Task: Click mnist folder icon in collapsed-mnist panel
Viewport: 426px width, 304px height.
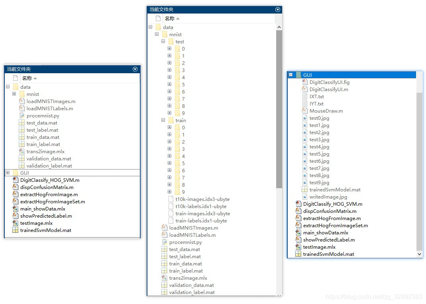Action: 22,94
